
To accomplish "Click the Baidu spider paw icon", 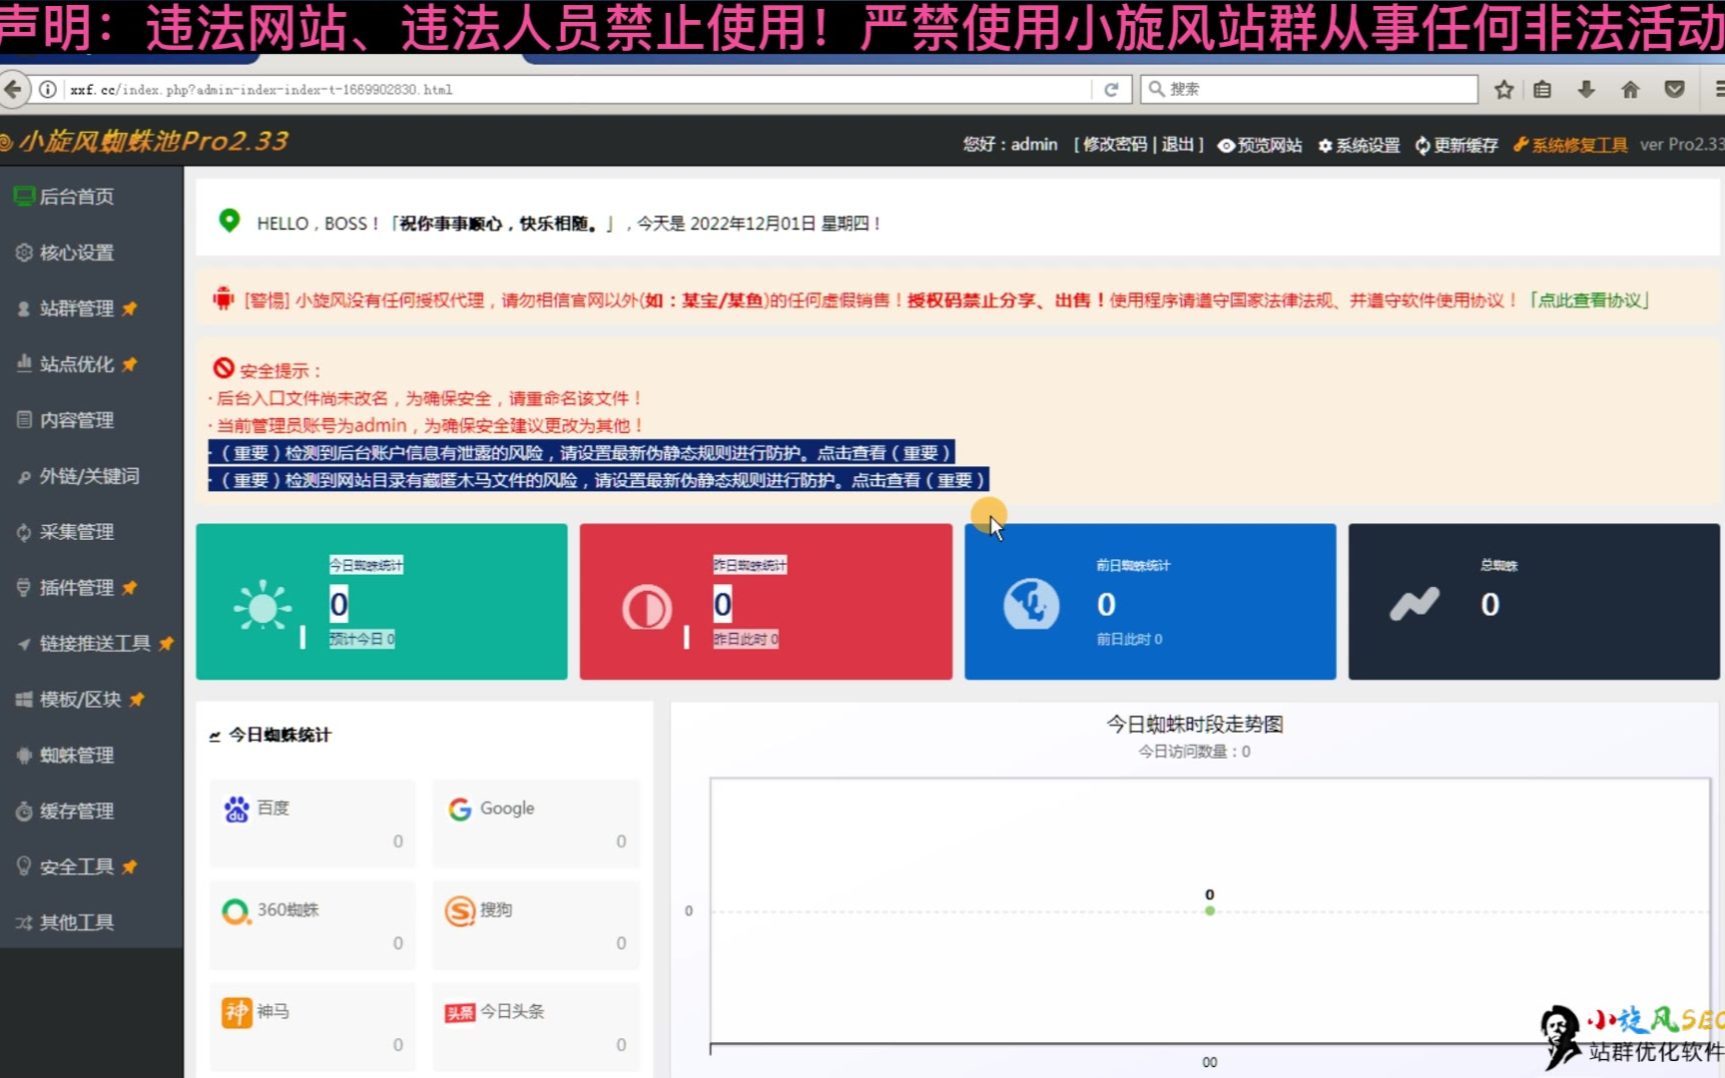I will click(x=237, y=809).
